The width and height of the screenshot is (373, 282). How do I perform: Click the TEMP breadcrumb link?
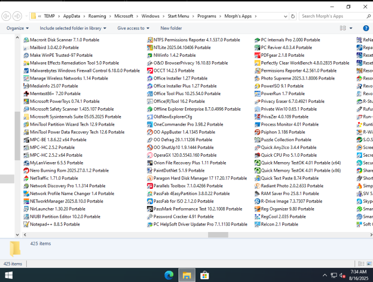click(49, 16)
